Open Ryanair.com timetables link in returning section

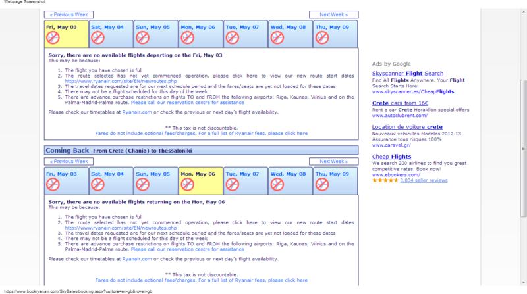[x=137, y=258]
